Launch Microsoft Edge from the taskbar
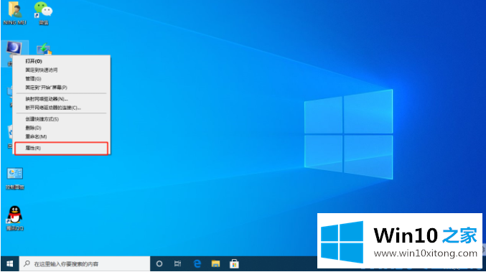This screenshot has width=486, height=272. [197, 263]
